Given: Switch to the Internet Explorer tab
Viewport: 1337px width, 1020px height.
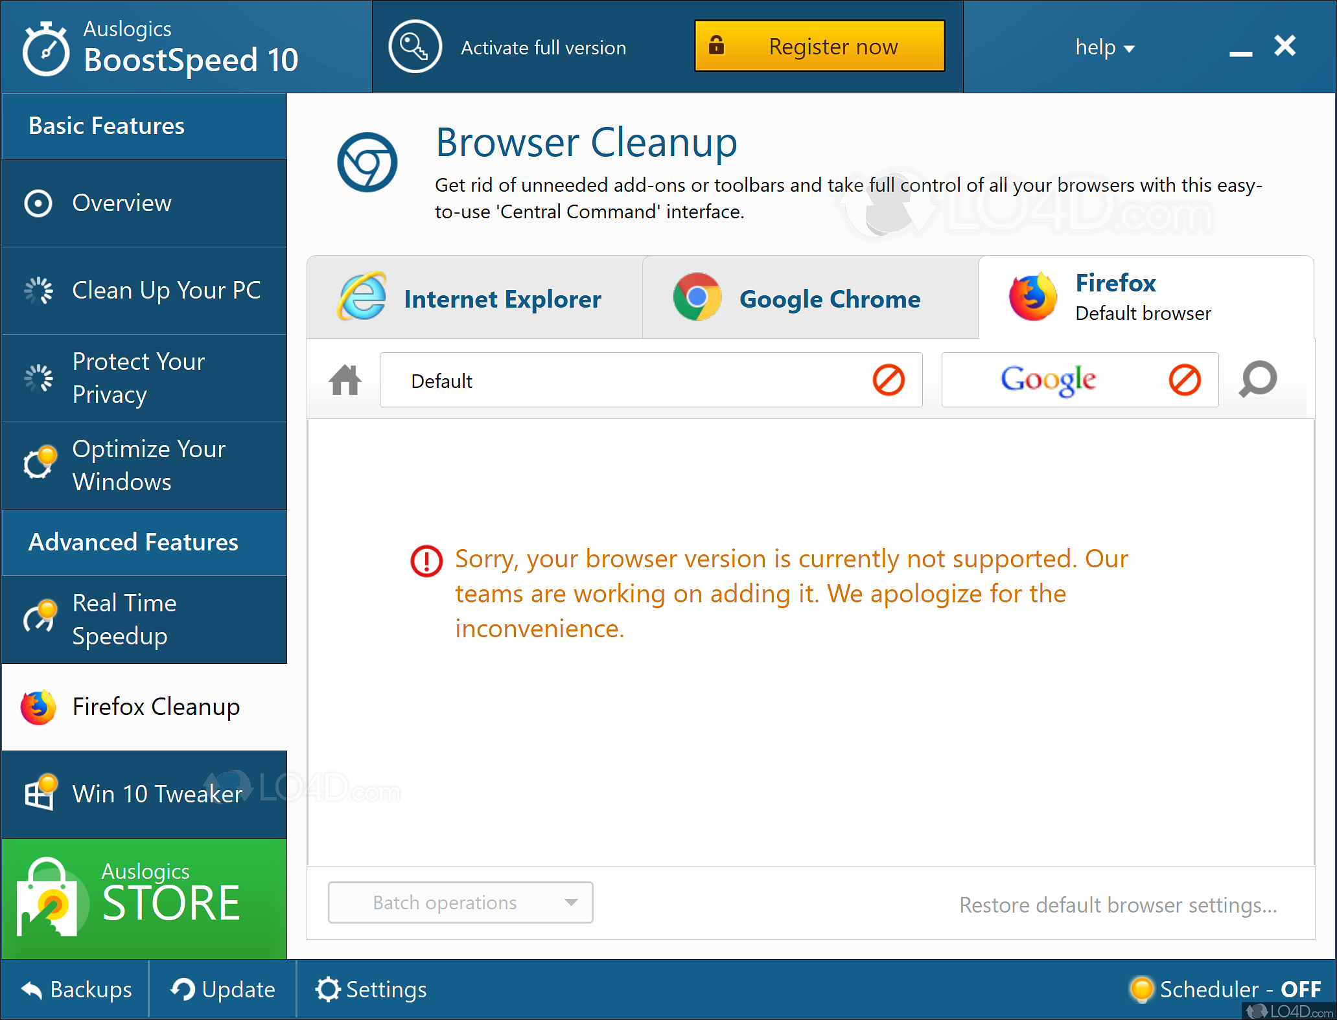Looking at the screenshot, I should (474, 299).
